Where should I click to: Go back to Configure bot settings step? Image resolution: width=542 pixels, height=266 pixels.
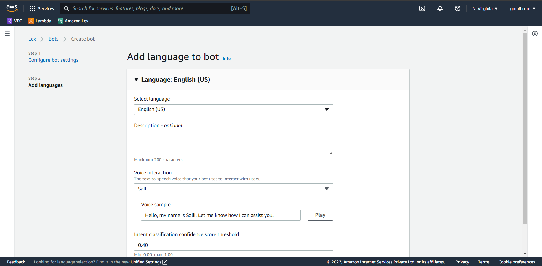pos(53,60)
